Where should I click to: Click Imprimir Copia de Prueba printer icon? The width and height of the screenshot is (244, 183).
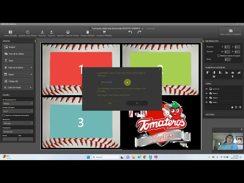(x=68, y=32)
